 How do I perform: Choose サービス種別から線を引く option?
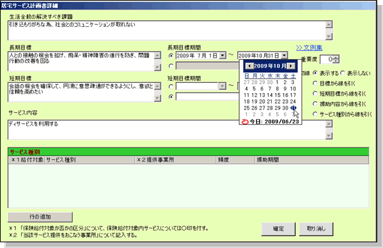point(315,114)
